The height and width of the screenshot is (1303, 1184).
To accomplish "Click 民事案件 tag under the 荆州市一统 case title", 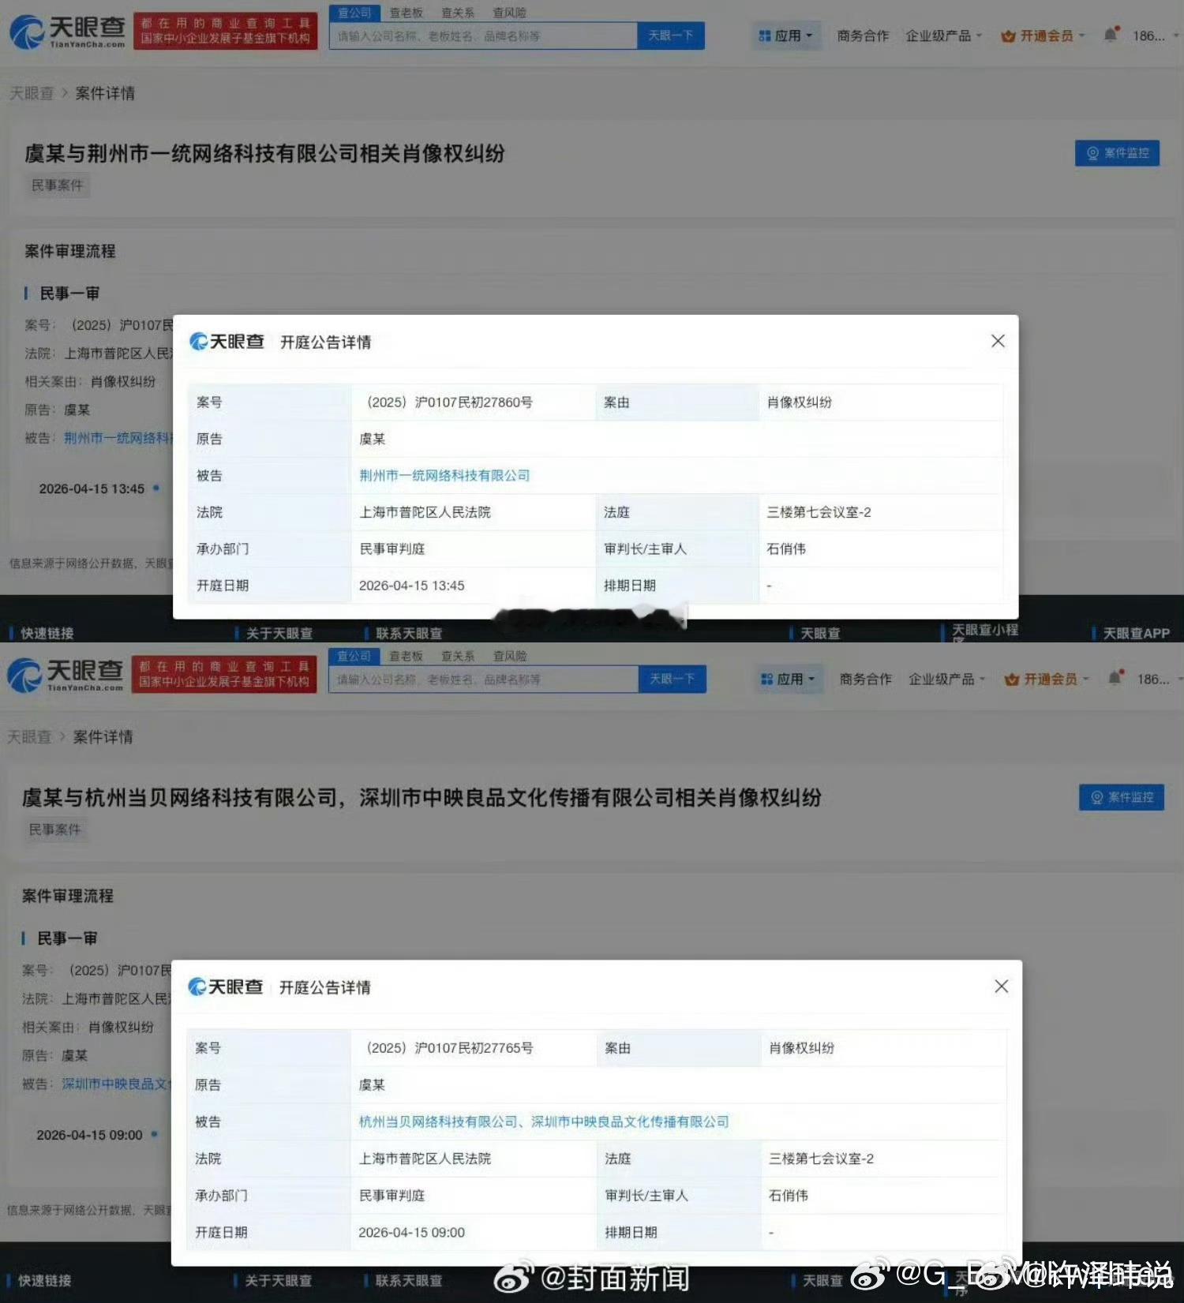I will point(57,185).
